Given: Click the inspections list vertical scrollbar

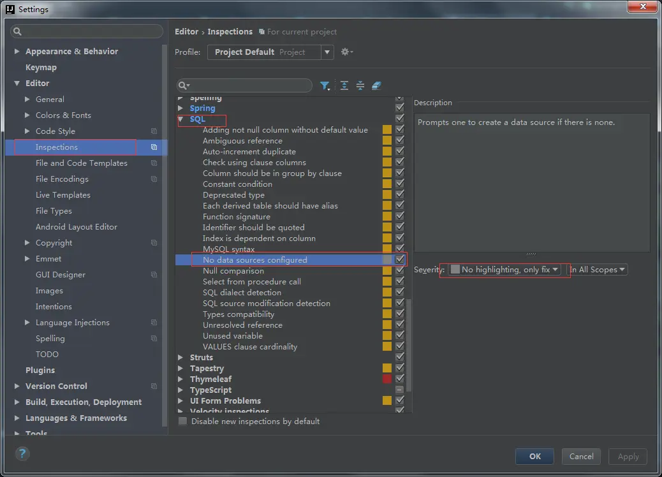Looking at the screenshot, I should click(409, 345).
